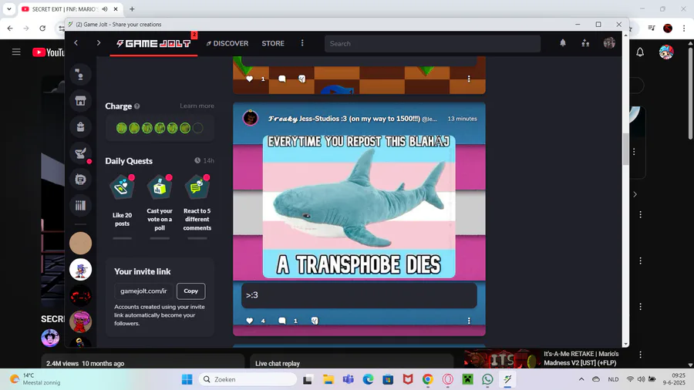Open chat icon in Game Jolt sidebar

coord(80,75)
